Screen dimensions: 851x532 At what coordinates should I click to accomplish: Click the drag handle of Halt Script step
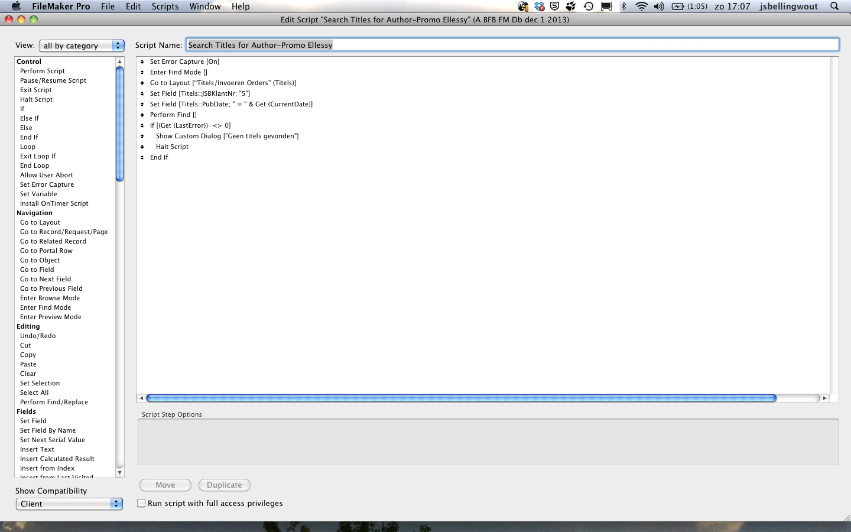142,147
